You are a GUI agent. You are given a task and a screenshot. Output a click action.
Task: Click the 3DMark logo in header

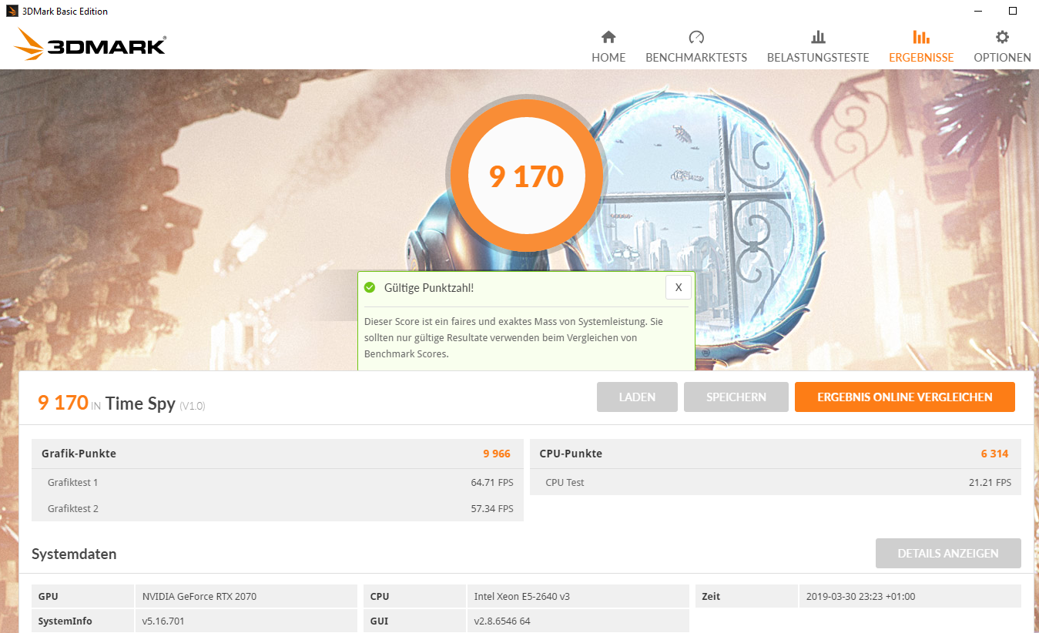(x=89, y=45)
